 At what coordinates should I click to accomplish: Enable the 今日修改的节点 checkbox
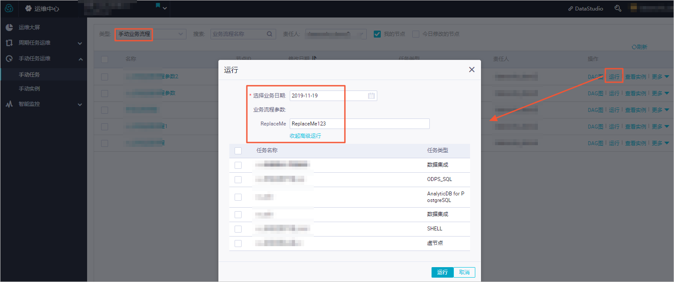click(416, 34)
